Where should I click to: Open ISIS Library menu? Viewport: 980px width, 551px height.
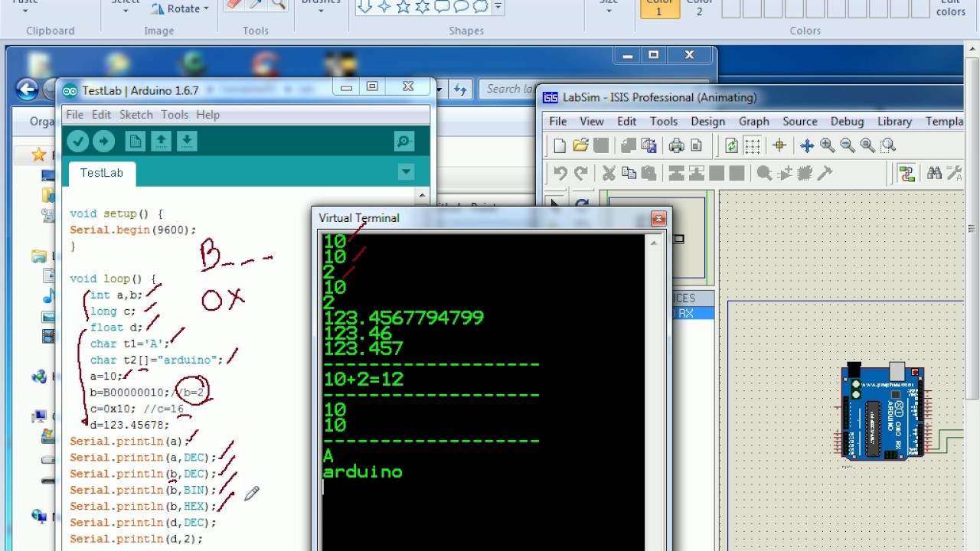click(x=894, y=121)
